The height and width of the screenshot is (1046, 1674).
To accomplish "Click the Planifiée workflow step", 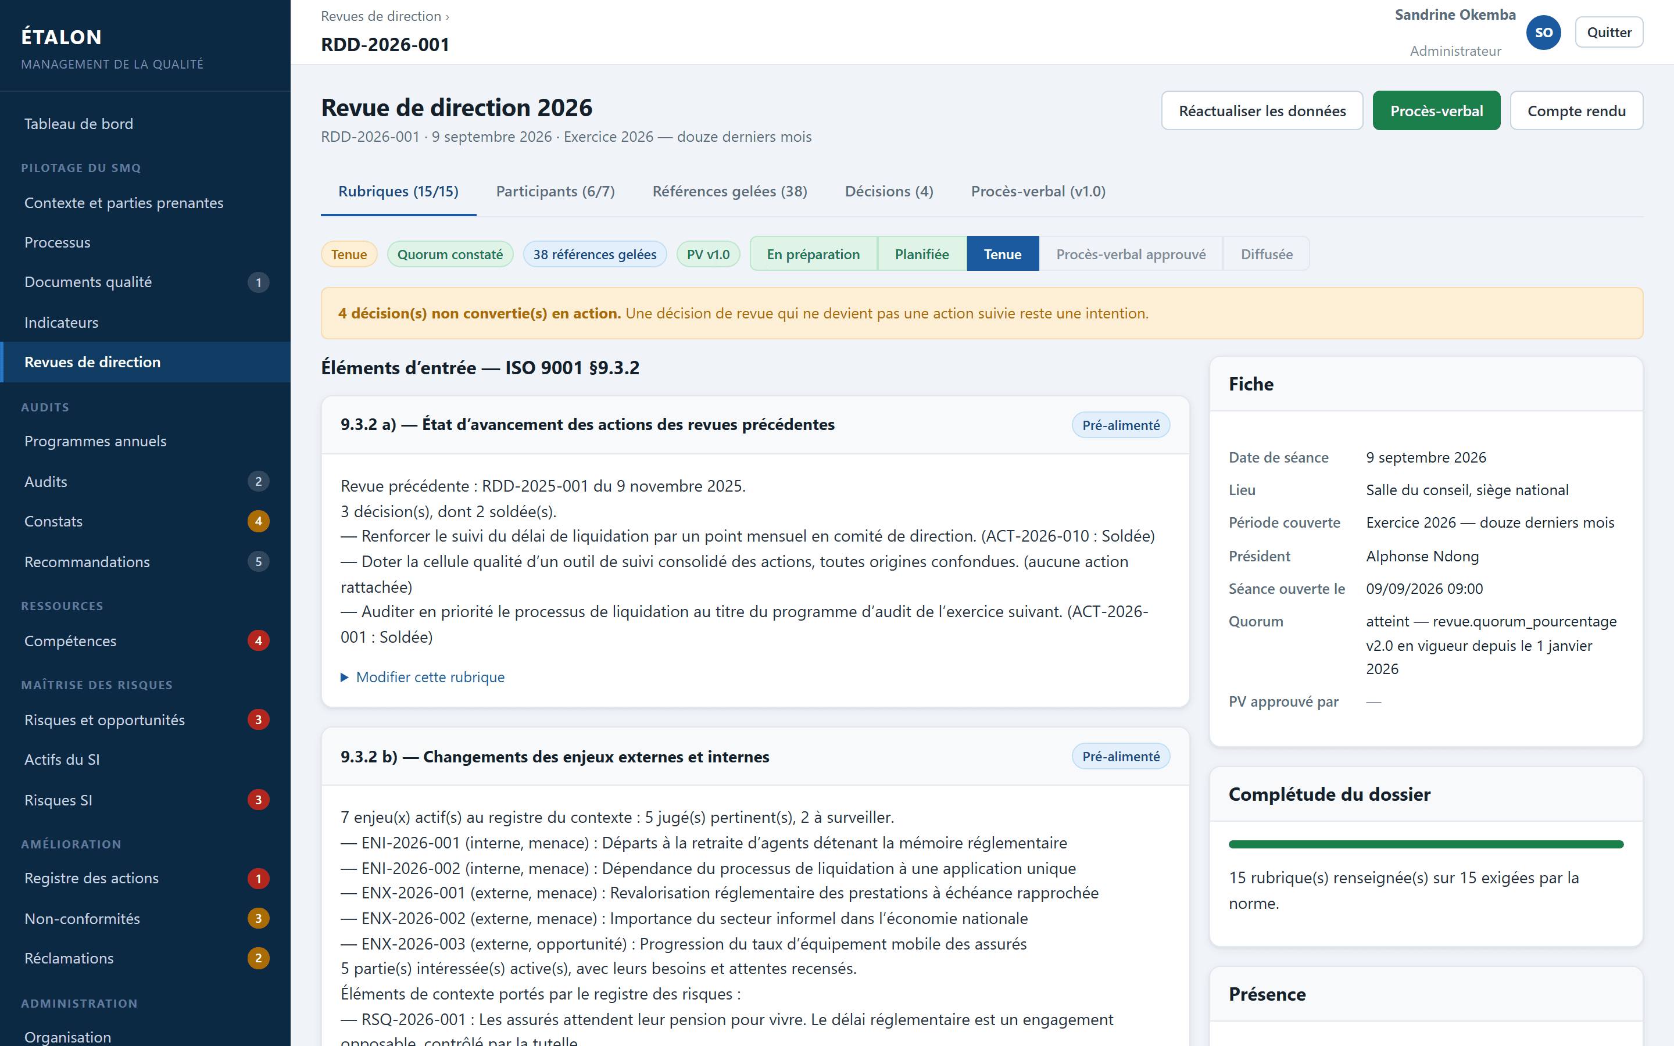I will [921, 254].
